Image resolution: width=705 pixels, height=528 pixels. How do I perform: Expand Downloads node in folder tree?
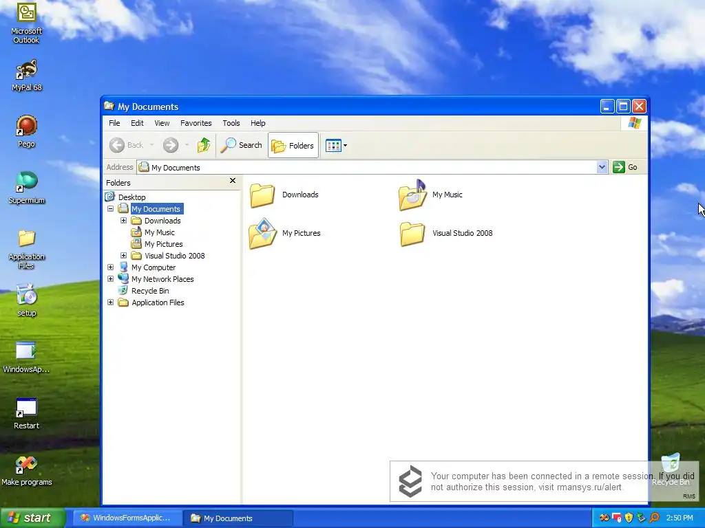(123, 221)
